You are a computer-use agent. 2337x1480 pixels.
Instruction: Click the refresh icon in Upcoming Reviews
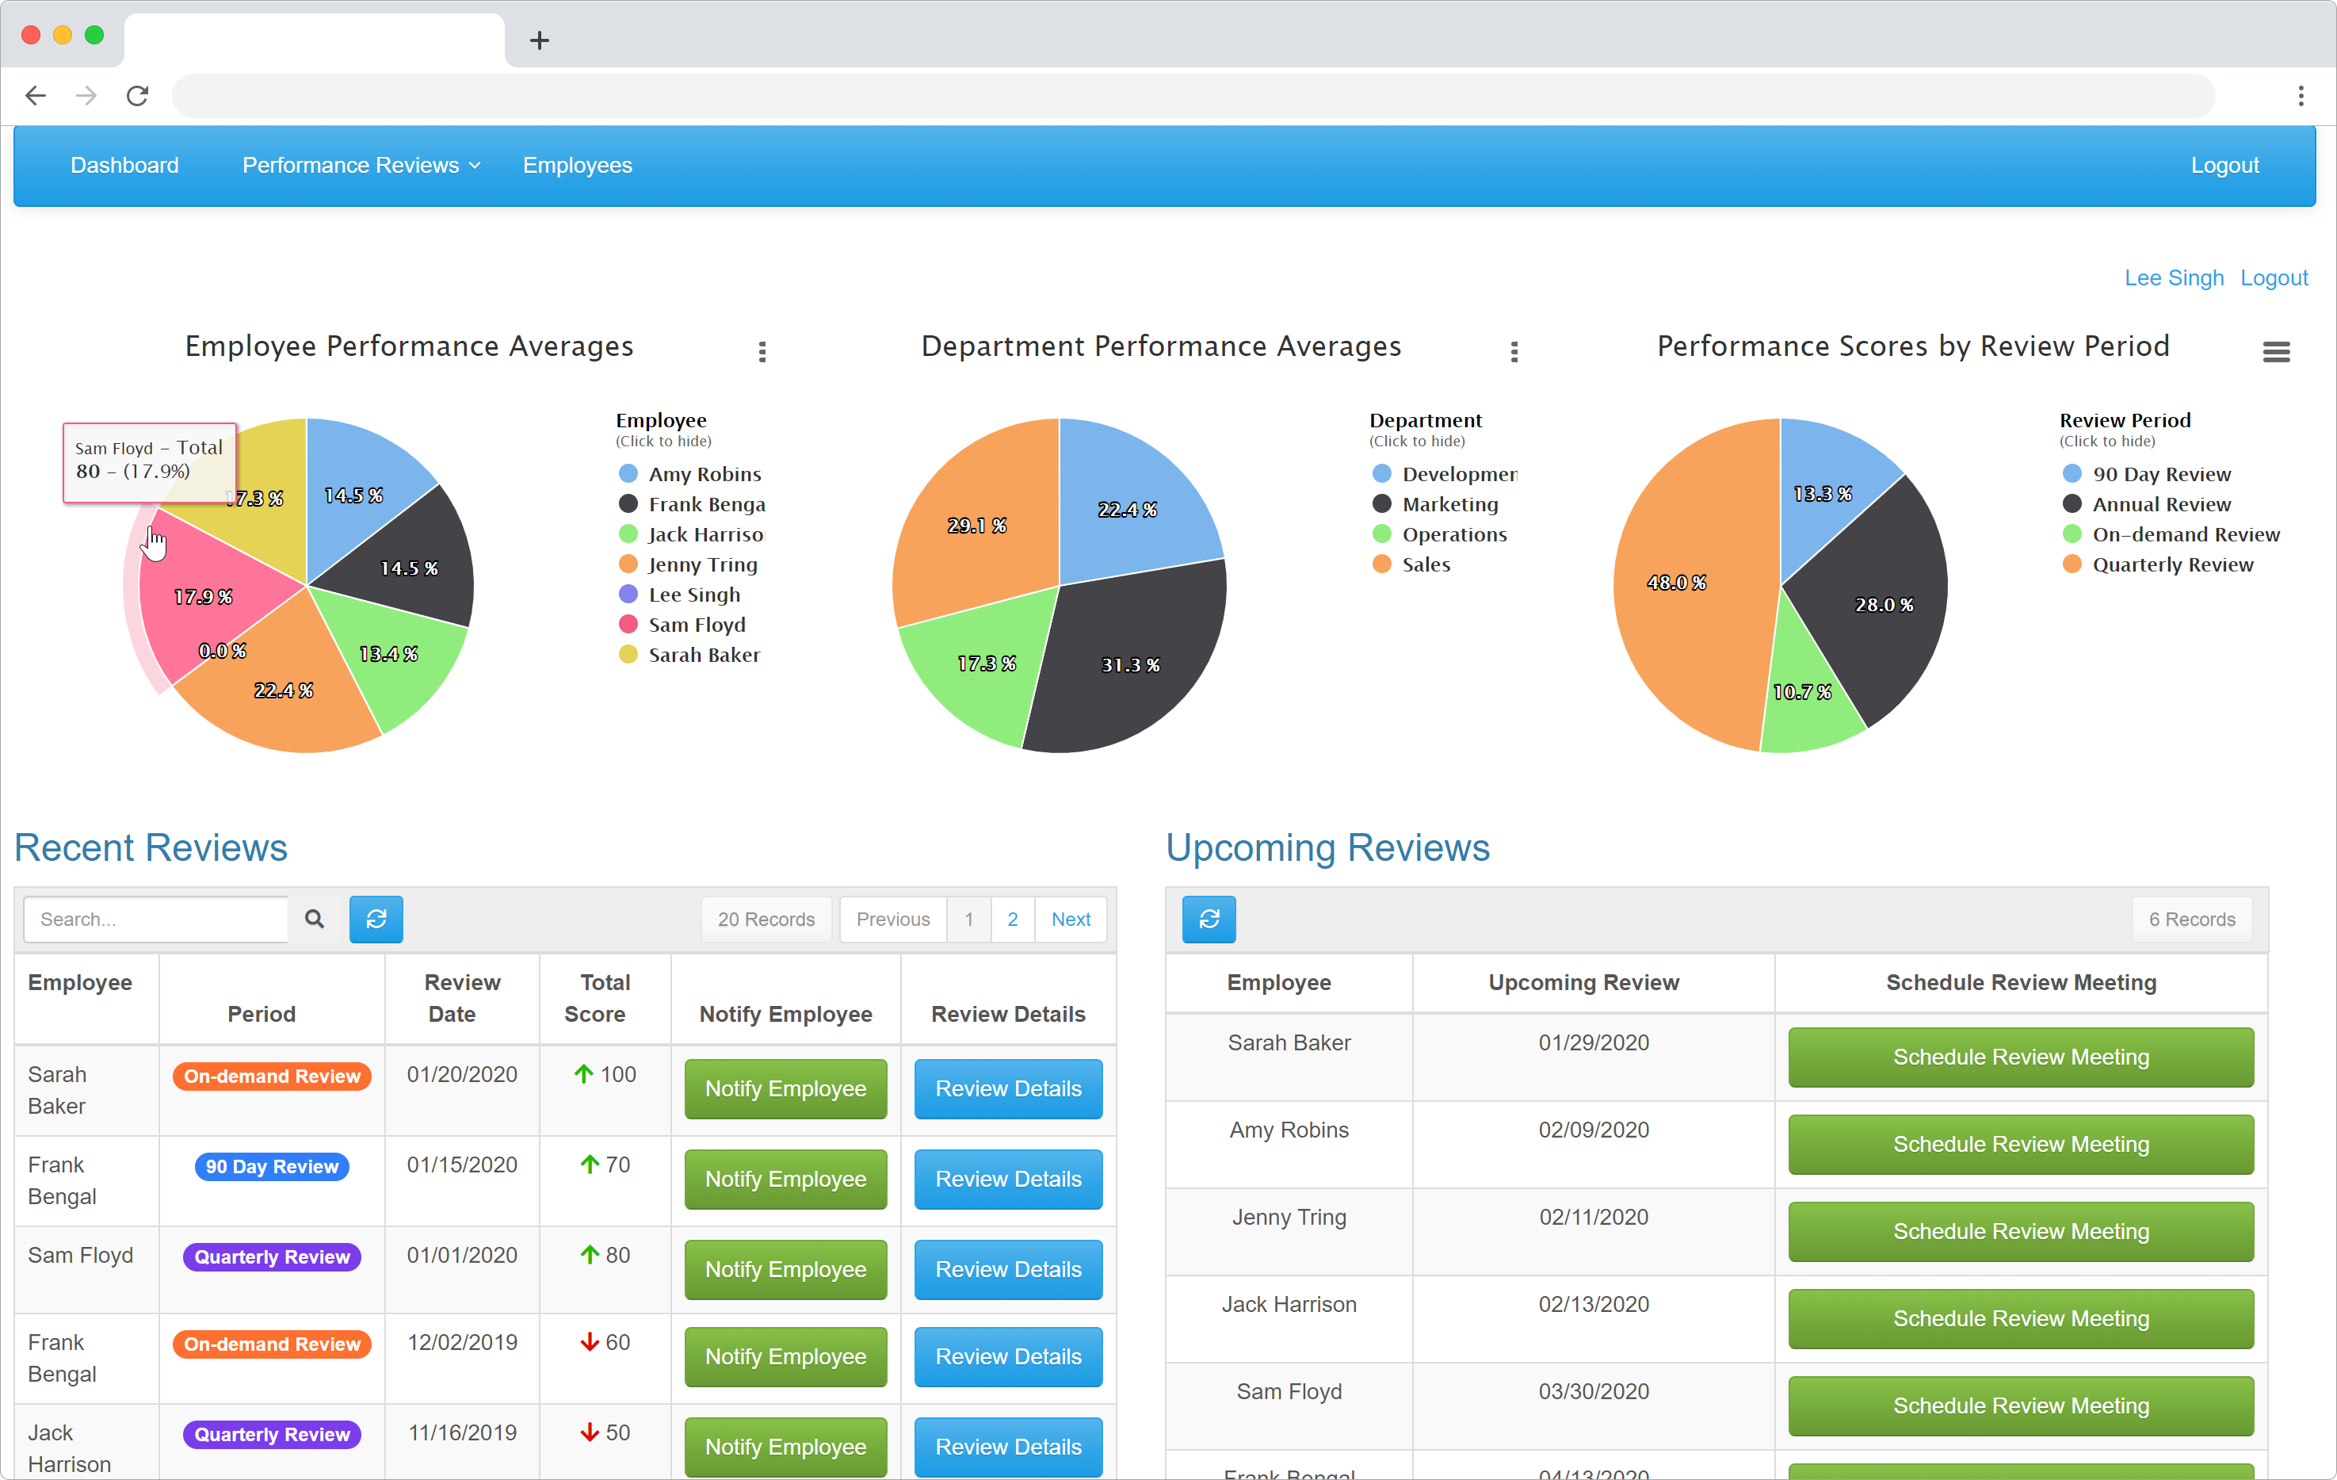click(1209, 918)
